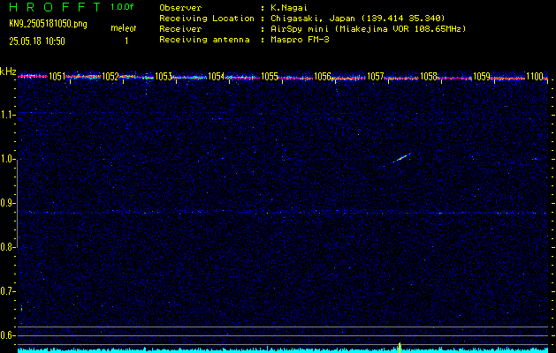Screen dimensions: 556x353
Task: Click the 1052 time marker
Action: [110, 77]
